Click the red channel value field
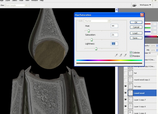 coord(154,24)
